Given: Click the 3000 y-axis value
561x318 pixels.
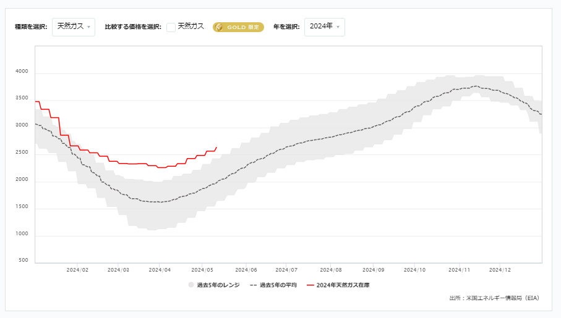Looking at the screenshot, I should (22, 125).
